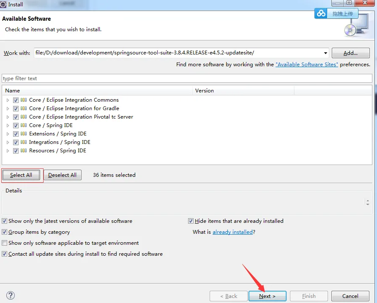Open the already installed link

(232, 232)
